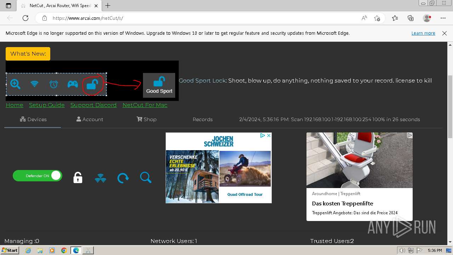Add this page to favorites
This screenshot has width=453, height=255.
tap(377, 18)
